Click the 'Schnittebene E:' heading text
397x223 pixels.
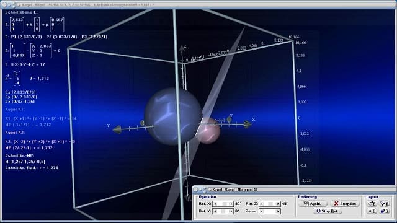22,12
